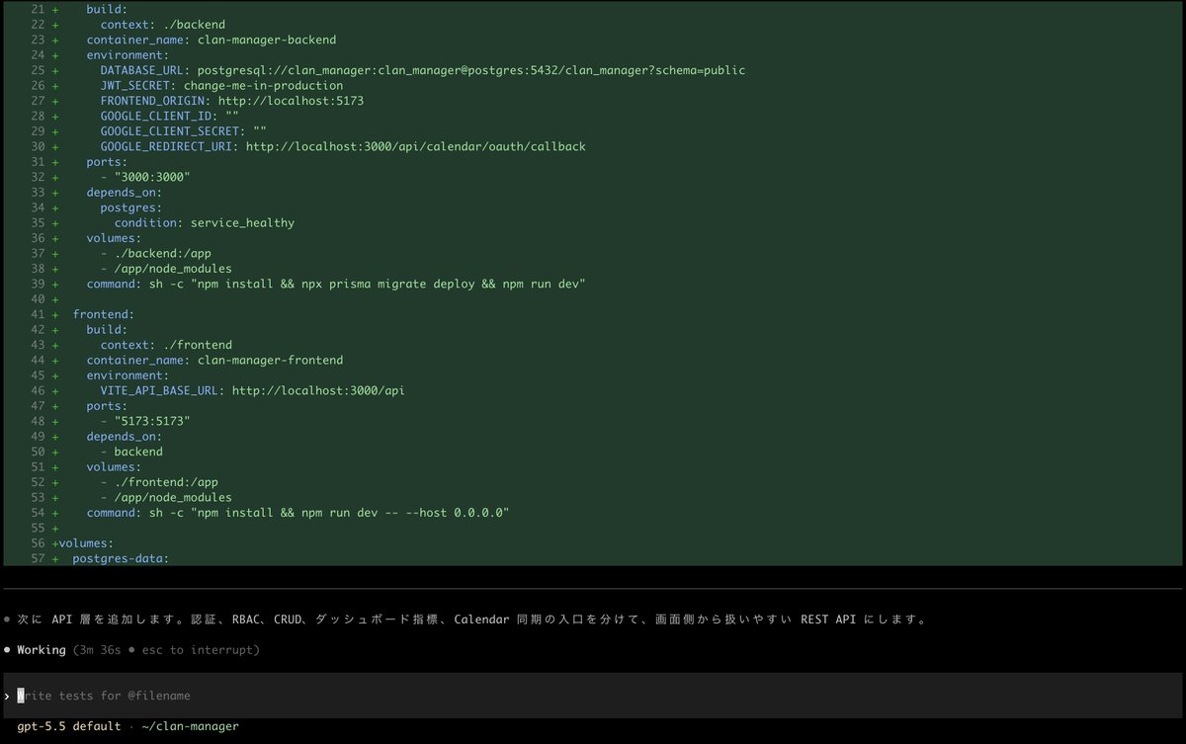
Task: Click the '3000:3000' port mapping
Action: coord(152,177)
